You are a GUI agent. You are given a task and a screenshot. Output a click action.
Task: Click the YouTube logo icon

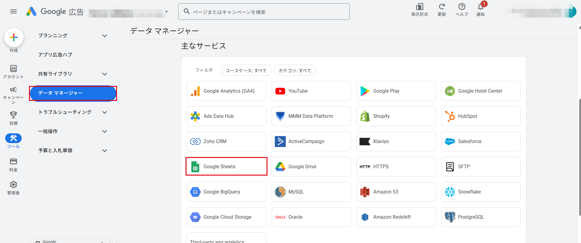click(x=280, y=91)
